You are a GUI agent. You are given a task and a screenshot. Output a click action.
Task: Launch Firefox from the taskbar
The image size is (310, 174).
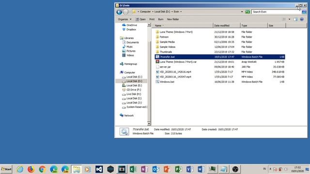(x=31, y=169)
